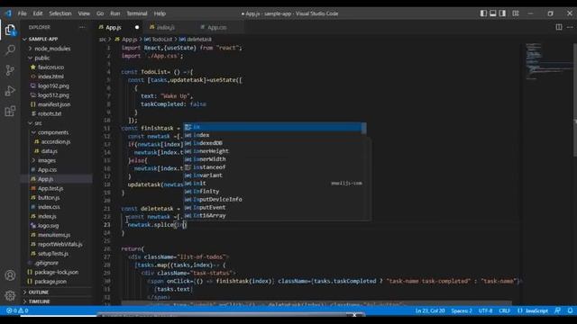577x324 pixels.
Task: Toggle secondary side bar layout icon
Action: tap(502, 13)
